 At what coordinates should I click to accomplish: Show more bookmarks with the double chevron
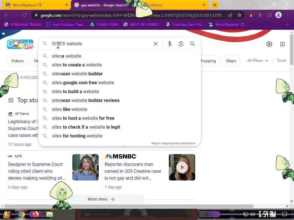point(287,25)
